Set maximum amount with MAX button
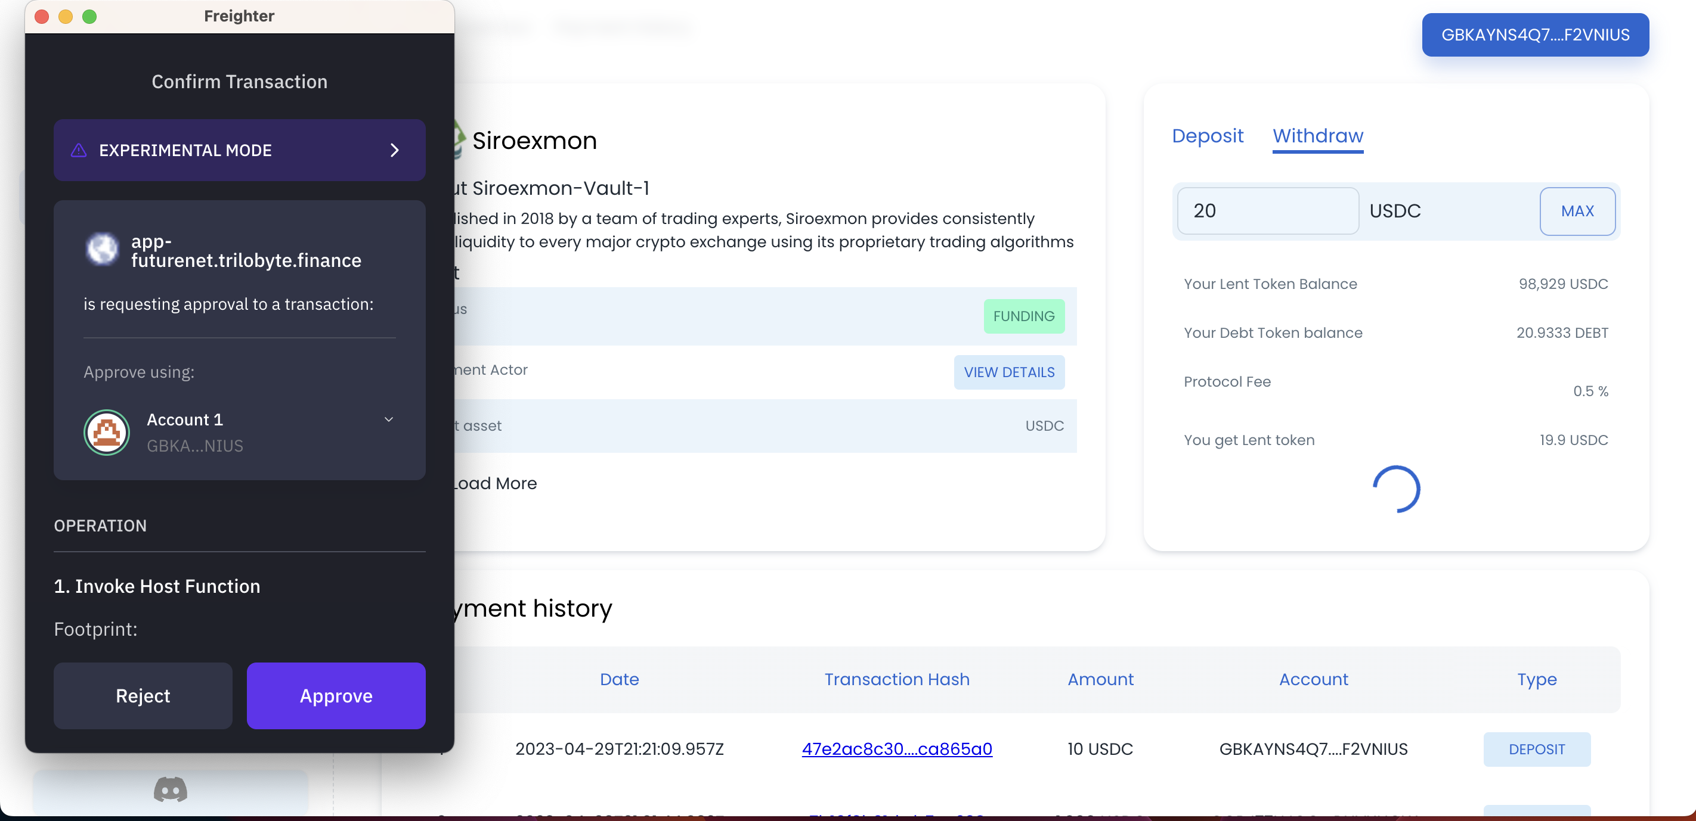 tap(1577, 211)
